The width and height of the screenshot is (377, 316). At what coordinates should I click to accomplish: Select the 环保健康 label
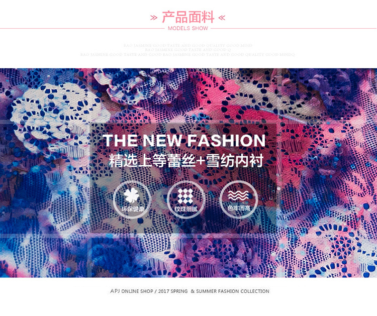tap(133, 209)
